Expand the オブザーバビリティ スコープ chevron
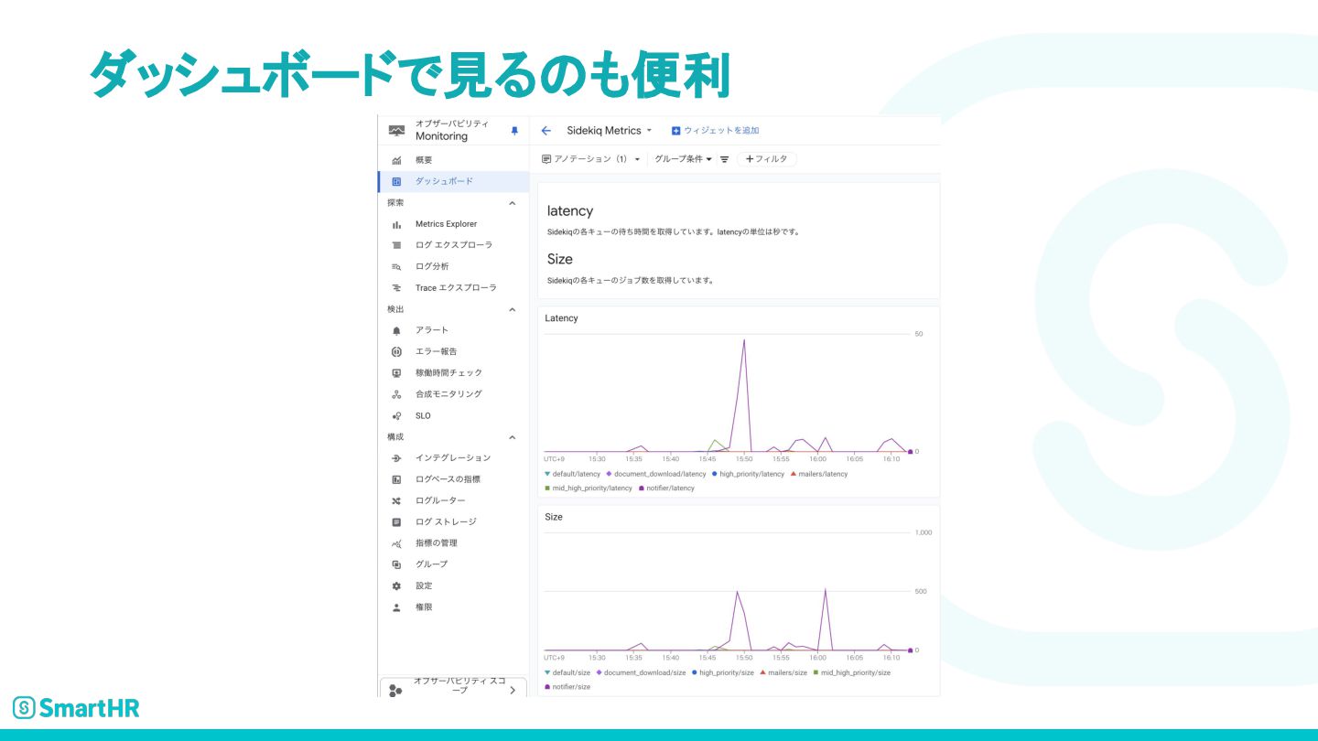The width and height of the screenshot is (1318, 741). 512,691
